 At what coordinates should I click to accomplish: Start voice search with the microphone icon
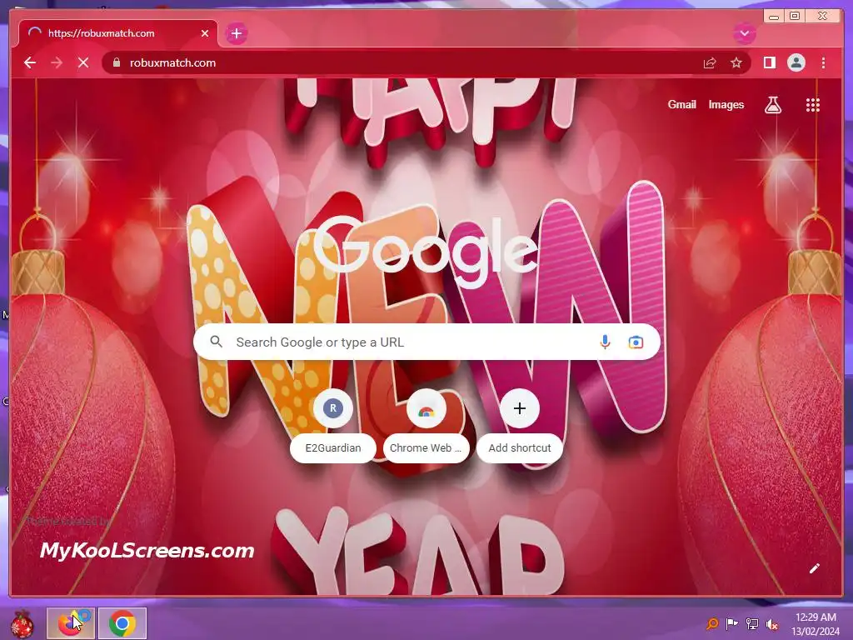tap(605, 342)
